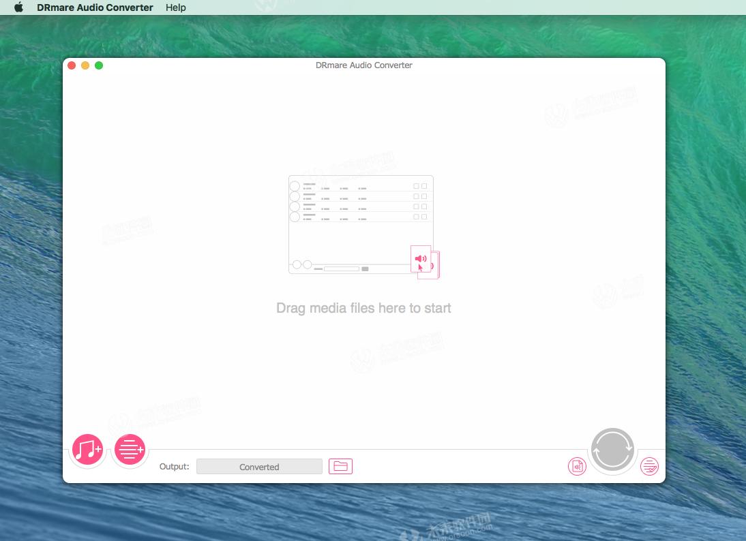
Task: Change output destination via folder button
Action: (x=340, y=466)
